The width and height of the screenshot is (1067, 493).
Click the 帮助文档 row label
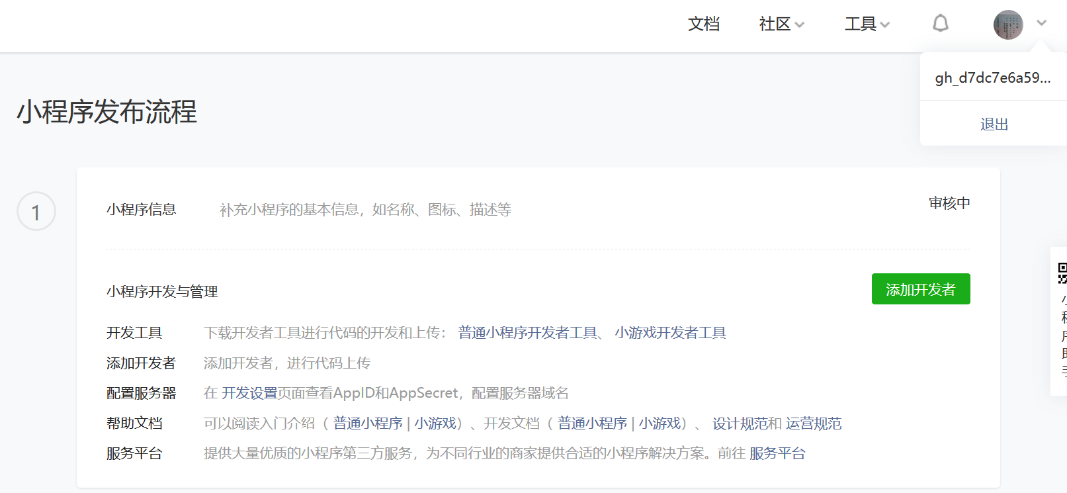click(x=134, y=424)
